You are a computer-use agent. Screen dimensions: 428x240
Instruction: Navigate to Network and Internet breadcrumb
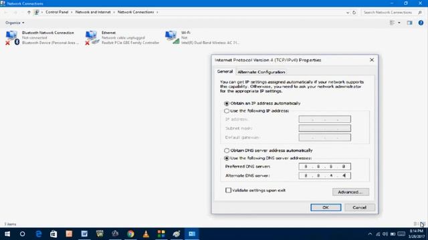click(x=93, y=12)
